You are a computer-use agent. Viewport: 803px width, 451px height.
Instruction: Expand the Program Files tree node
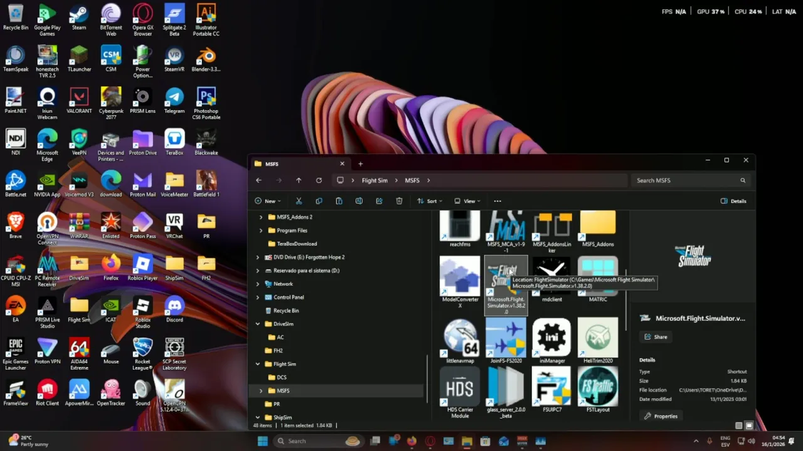click(x=261, y=231)
